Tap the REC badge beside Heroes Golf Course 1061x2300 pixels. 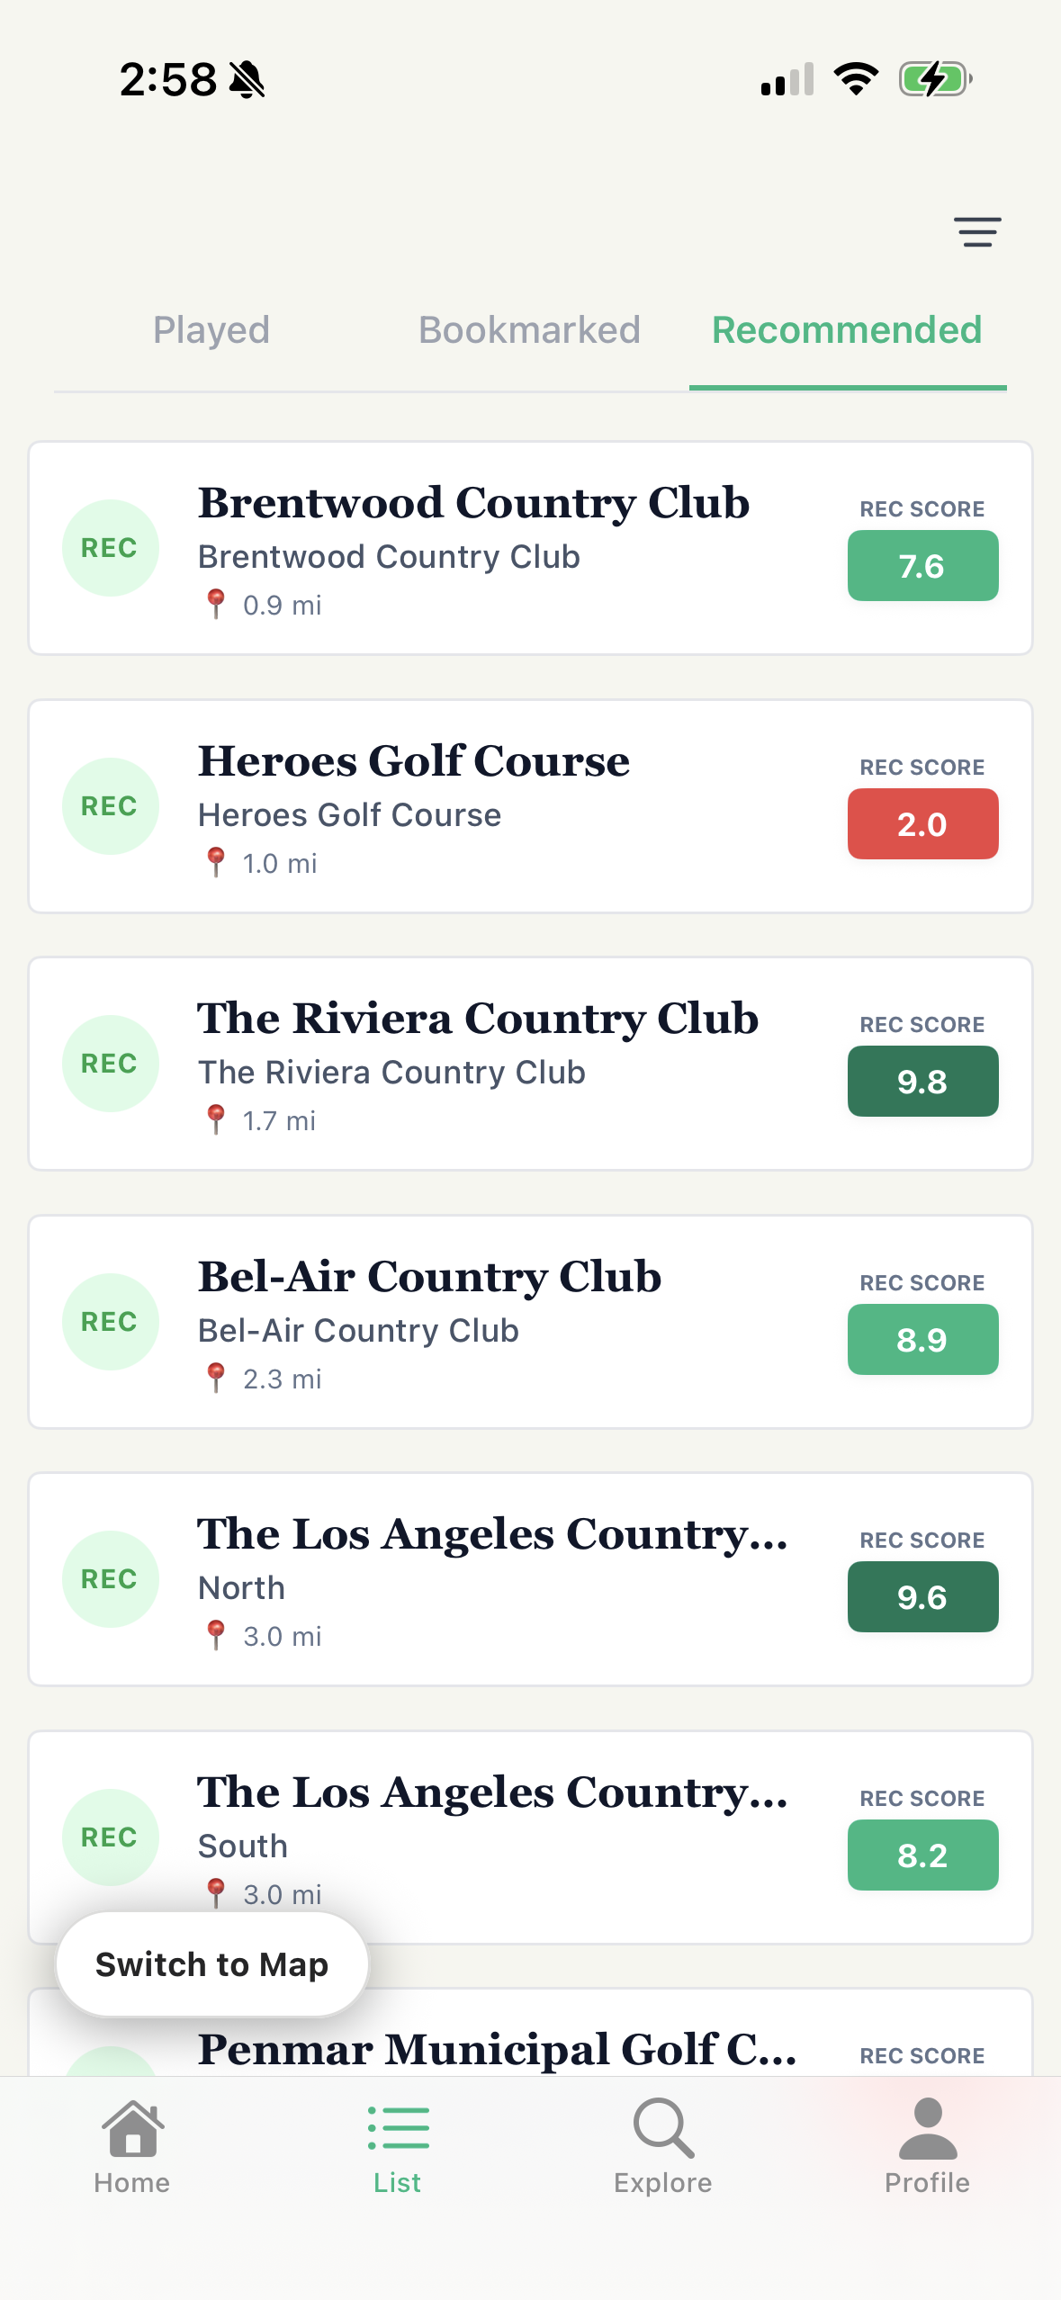[110, 806]
